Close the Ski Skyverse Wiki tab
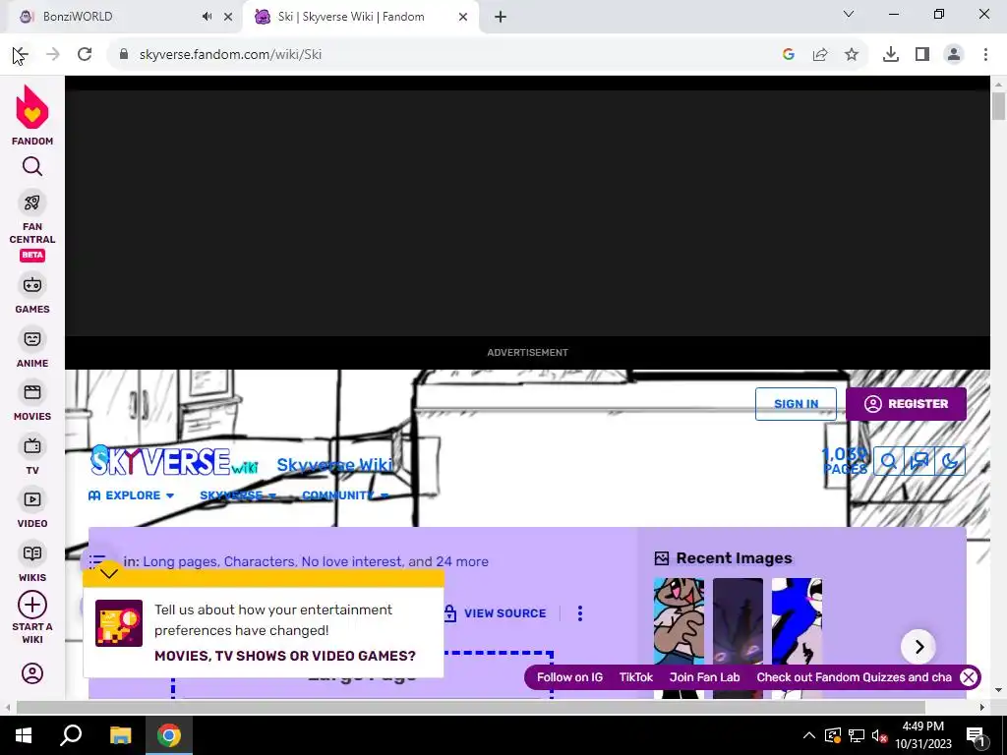The width and height of the screenshot is (1007, 755). coord(463,17)
